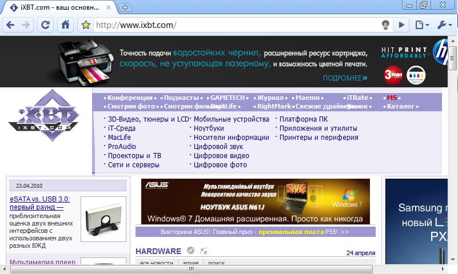This screenshot has width=458, height=274.
Task: Click the red 3 года badge
Action: pos(393,75)
